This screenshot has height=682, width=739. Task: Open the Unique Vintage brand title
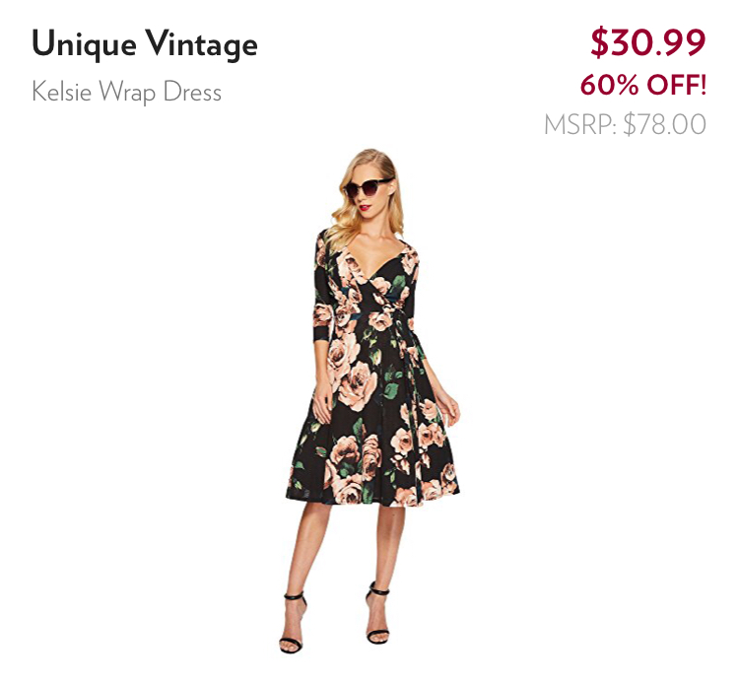click(145, 44)
